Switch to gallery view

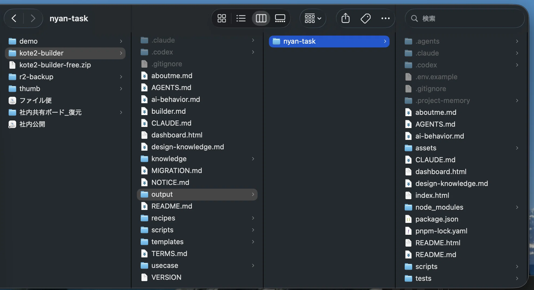[x=280, y=18]
